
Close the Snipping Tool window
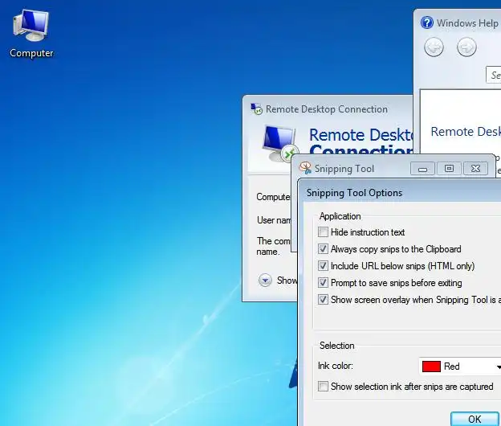[x=475, y=169]
